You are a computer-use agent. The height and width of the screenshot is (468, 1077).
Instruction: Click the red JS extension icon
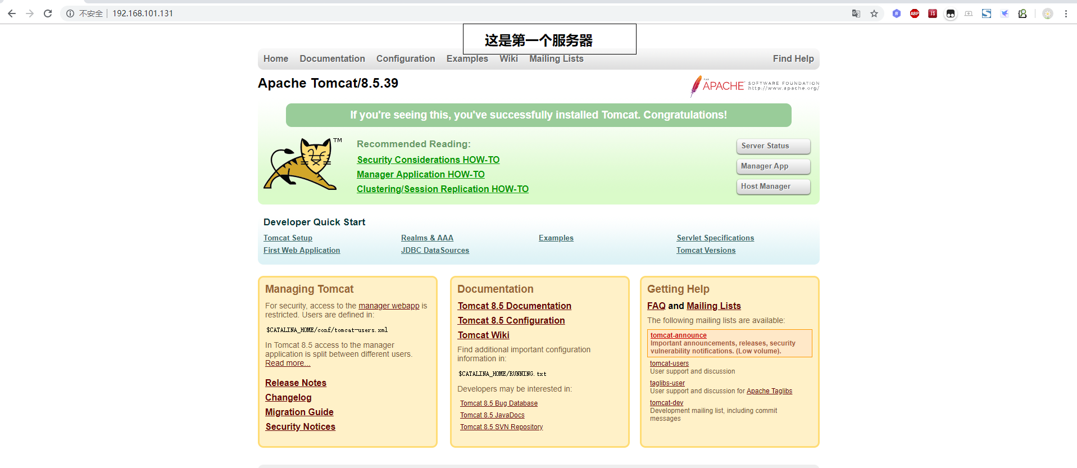(x=933, y=13)
